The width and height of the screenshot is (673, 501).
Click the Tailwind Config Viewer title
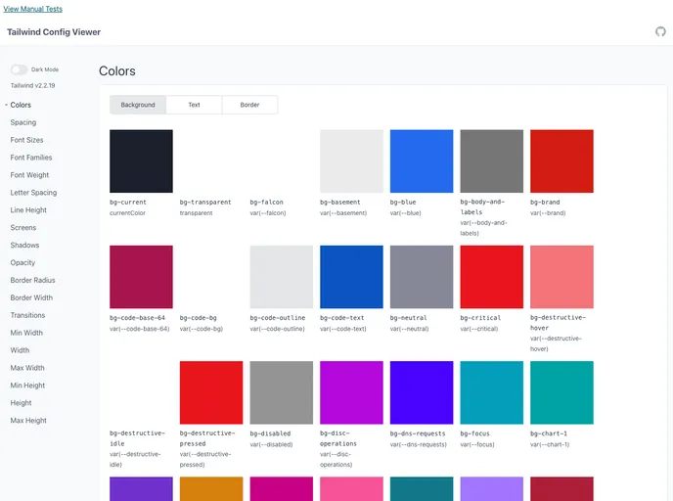click(54, 32)
